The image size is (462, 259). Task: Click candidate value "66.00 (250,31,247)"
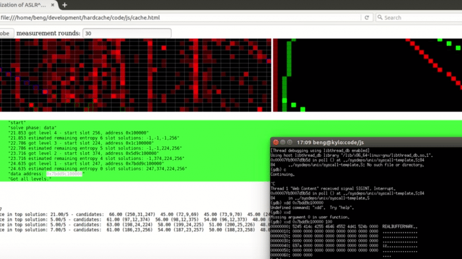pyautogui.click(x=132, y=215)
